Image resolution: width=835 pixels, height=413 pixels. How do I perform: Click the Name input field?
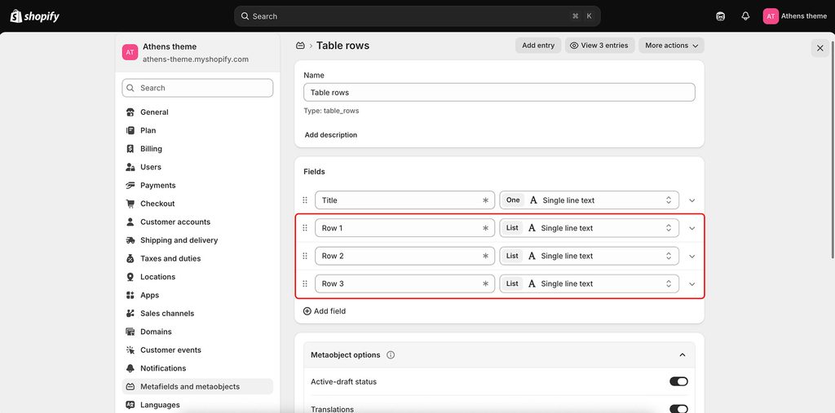click(x=499, y=92)
